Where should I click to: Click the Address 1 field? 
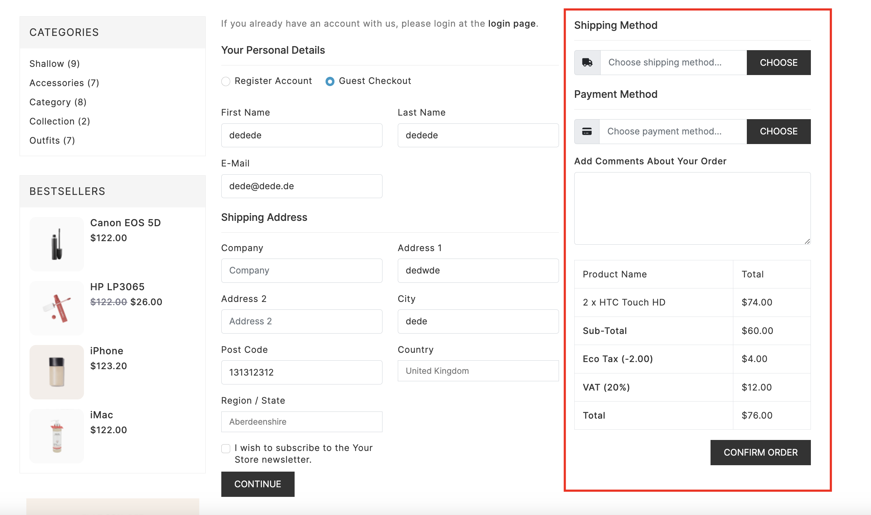coord(478,271)
